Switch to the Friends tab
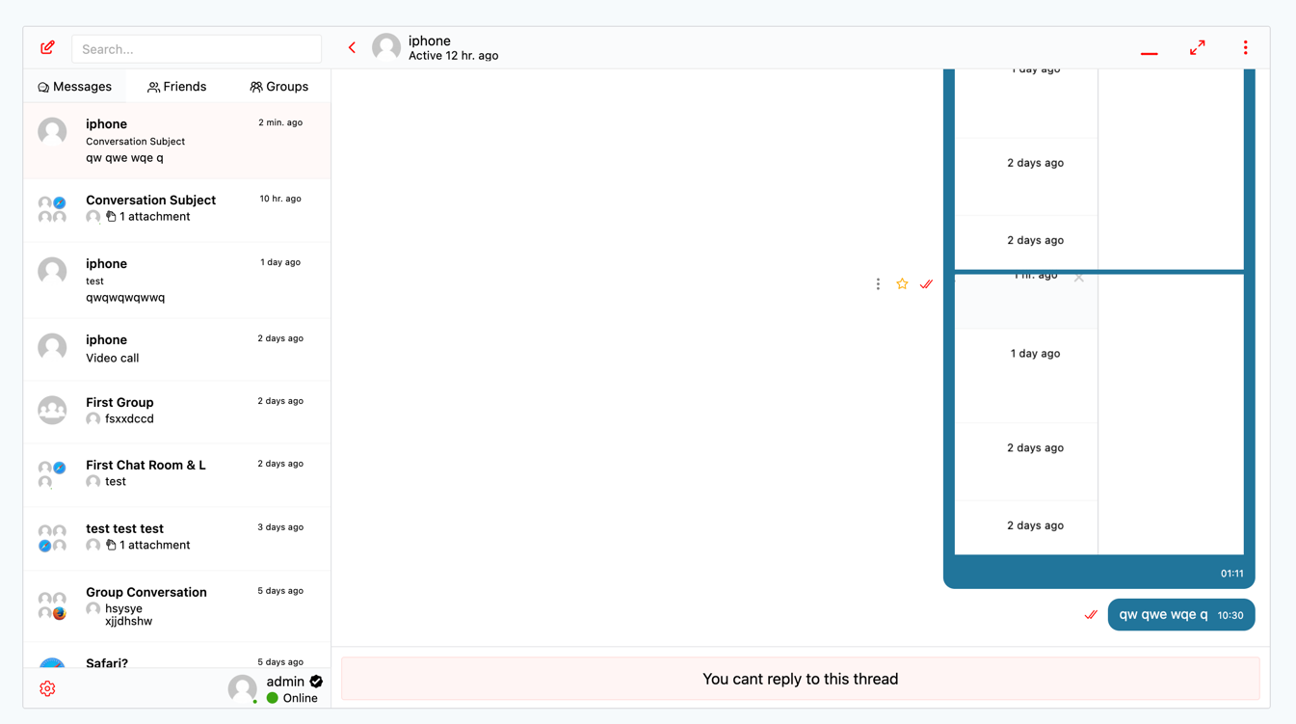 tap(177, 87)
